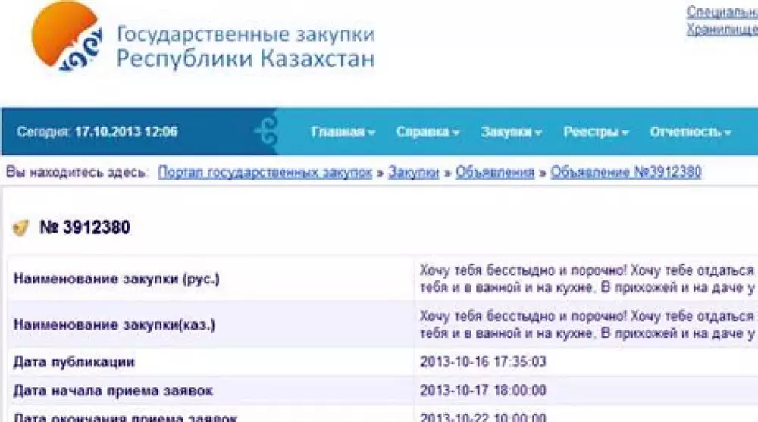Open the Объявления breadcrumb link
Screen dimensions: 758x422
click(x=495, y=173)
